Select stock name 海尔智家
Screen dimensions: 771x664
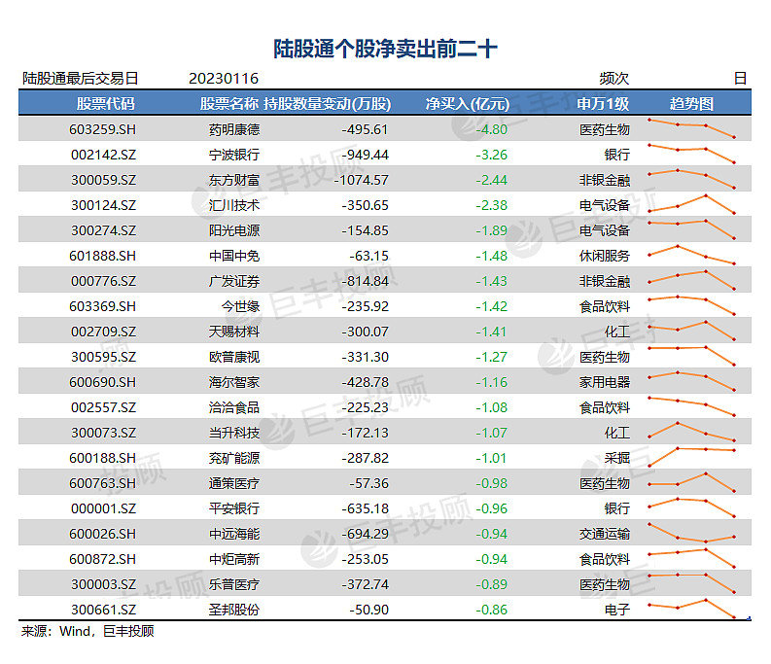tap(234, 382)
